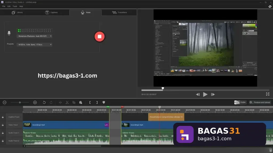Select the first recording2.mp4 video clip
The image size is (273, 153).
pos(66,125)
